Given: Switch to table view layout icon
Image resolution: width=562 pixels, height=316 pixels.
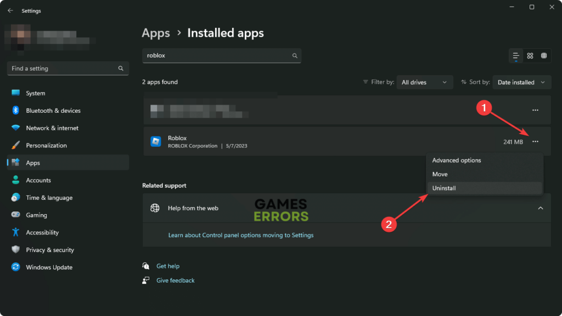Looking at the screenshot, I should (544, 56).
